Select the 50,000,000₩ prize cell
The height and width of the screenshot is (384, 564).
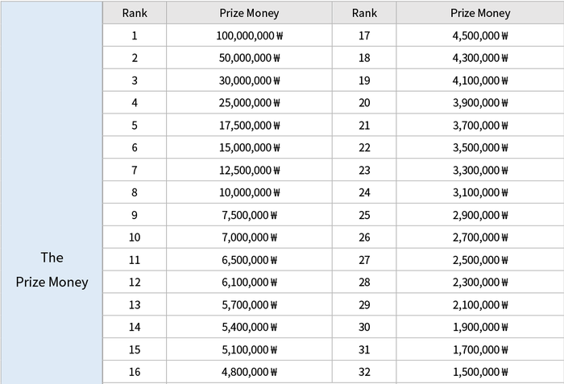248,58
